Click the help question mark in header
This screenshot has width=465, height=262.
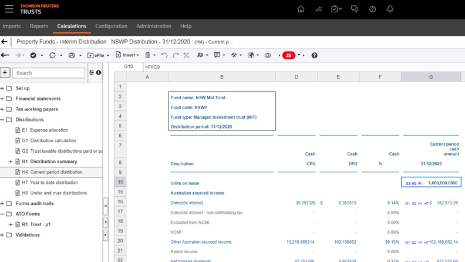tap(372, 9)
